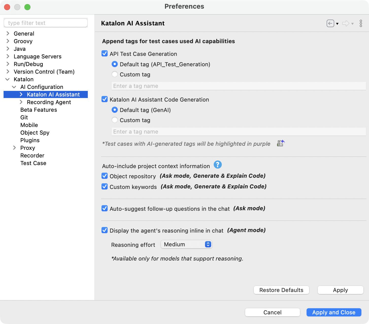This screenshot has width=369, height=324.
Task: Select Beta Features in the tree
Action: coord(39,110)
